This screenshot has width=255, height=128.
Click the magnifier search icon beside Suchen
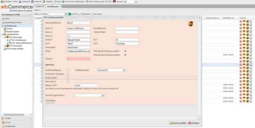[x=66, y=14]
